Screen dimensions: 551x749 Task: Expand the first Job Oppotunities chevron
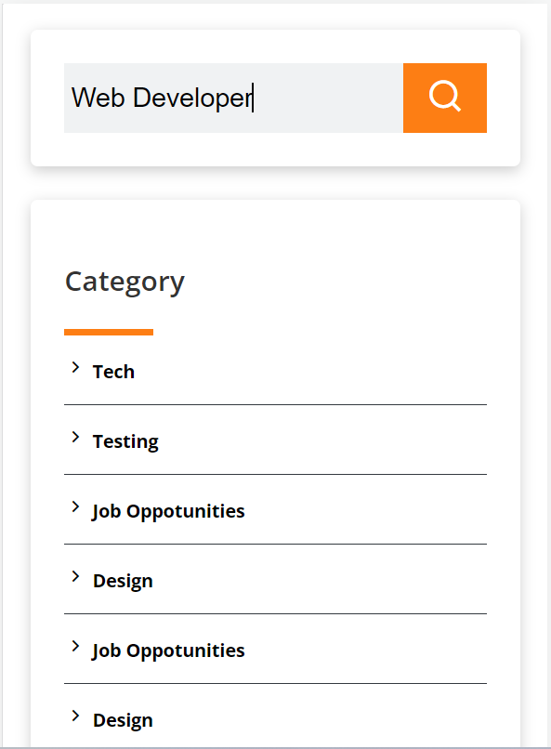coord(75,506)
